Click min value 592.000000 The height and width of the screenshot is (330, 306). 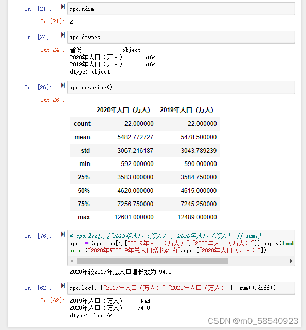pyautogui.click(x=137, y=164)
